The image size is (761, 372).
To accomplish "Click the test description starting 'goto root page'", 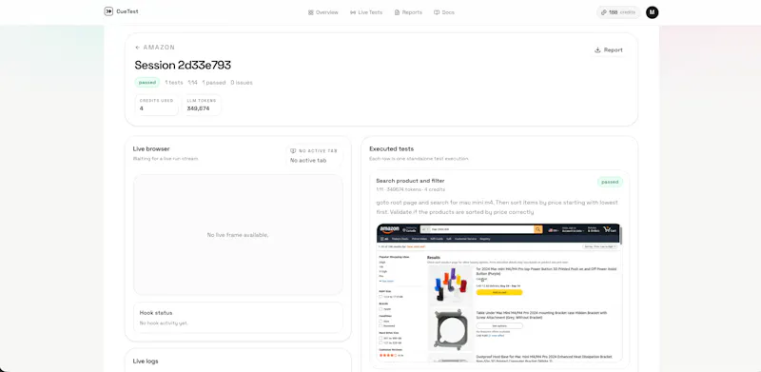I will tap(497, 207).
